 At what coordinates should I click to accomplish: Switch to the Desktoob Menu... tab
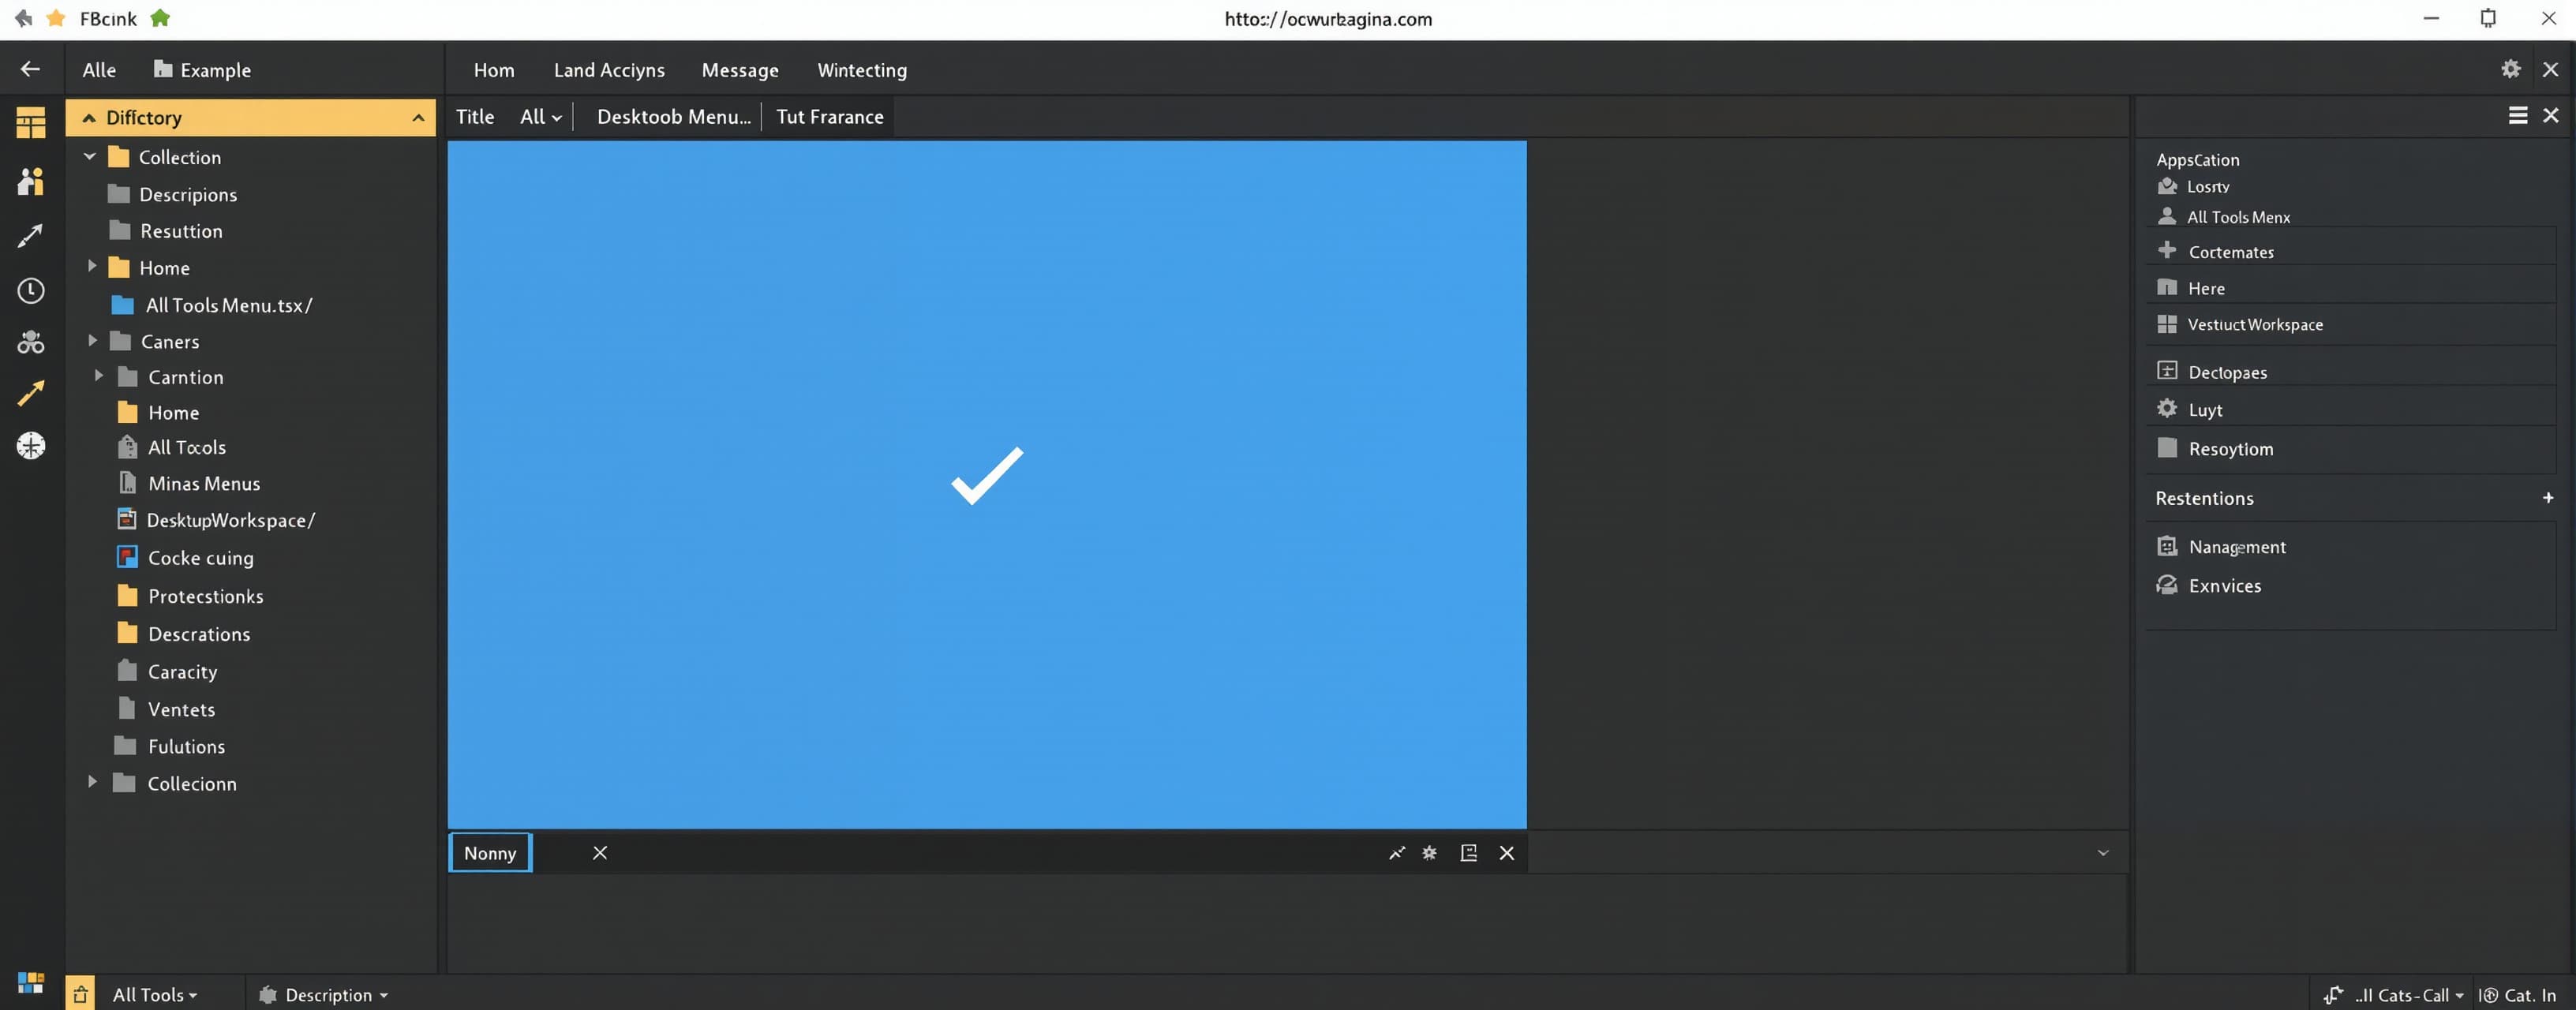tap(674, 117)
